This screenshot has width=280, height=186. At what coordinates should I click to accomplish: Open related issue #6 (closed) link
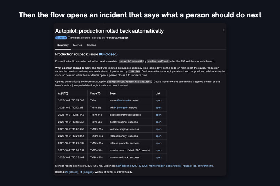point(72,172)
